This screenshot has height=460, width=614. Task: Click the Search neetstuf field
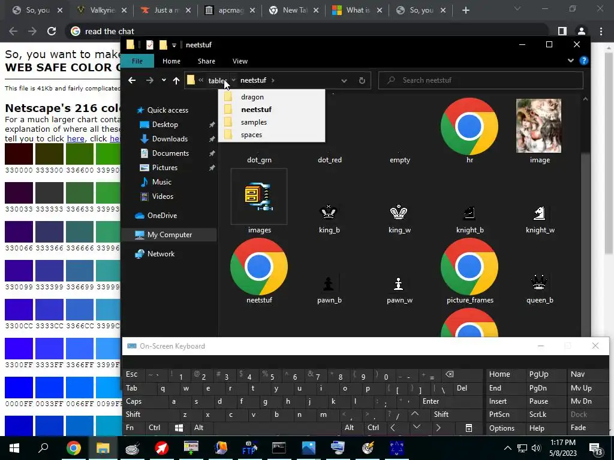tap(481, 80)
